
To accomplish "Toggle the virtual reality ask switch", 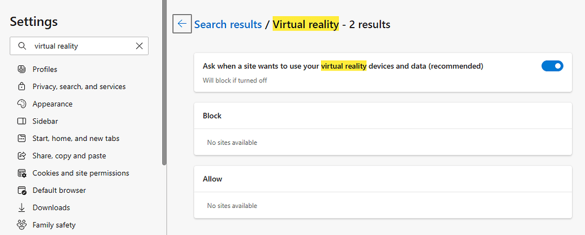I will (x=552, y=66).
